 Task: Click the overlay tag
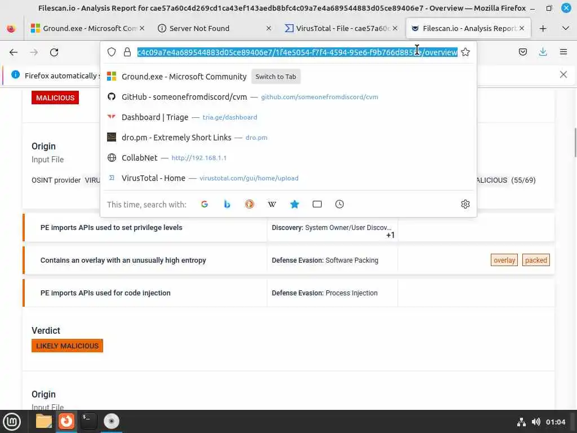click(504, 260)
